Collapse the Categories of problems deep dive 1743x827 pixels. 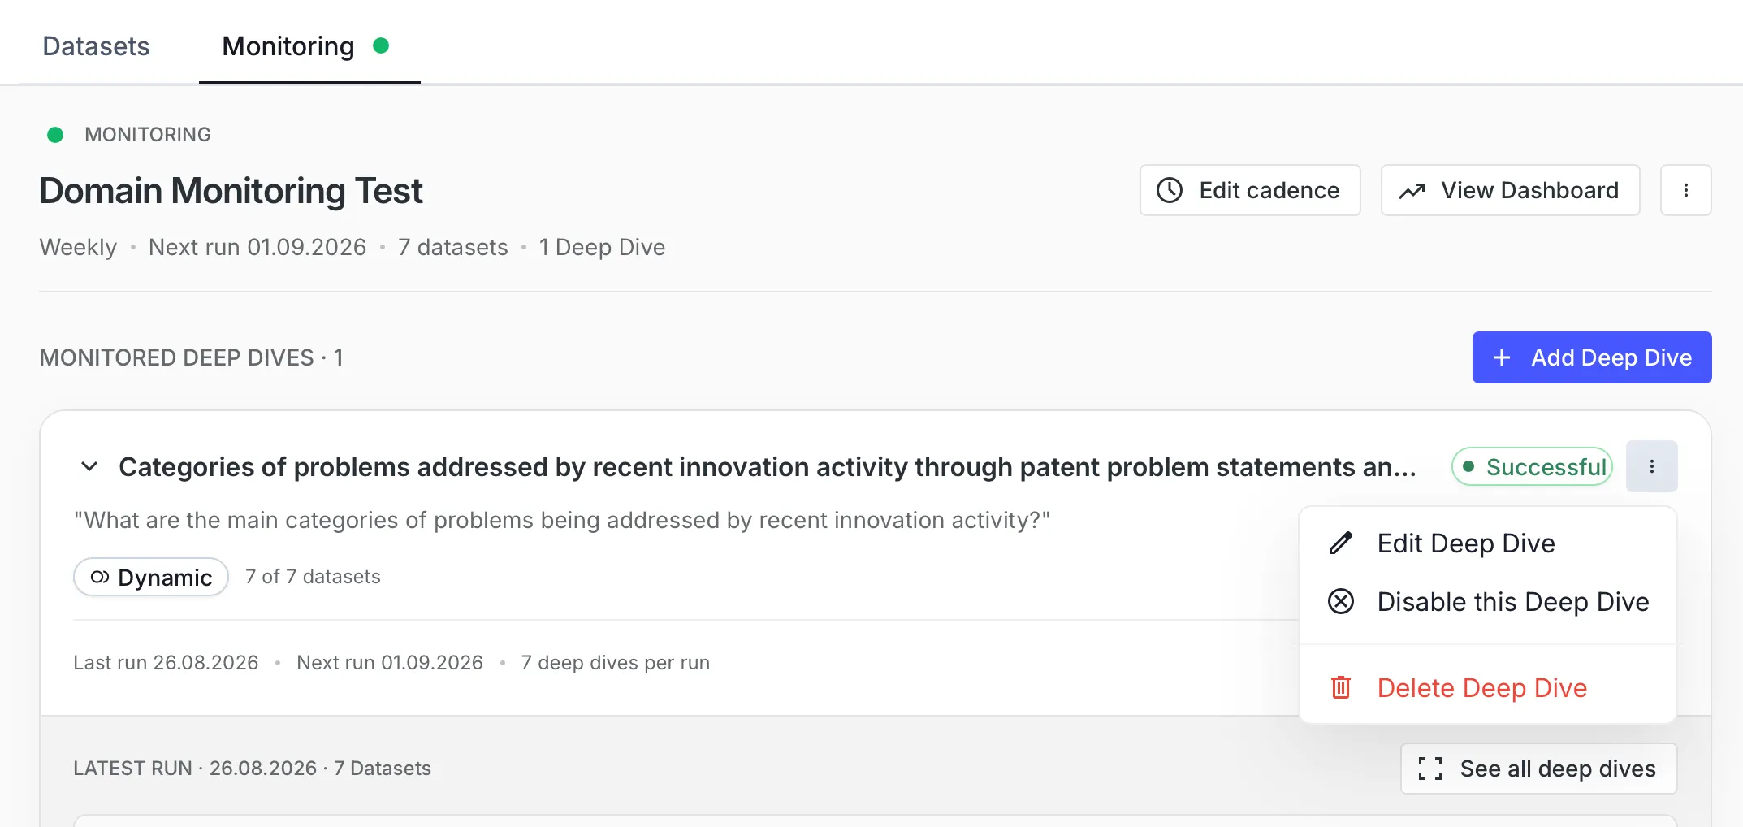click(x=90, y=466)
